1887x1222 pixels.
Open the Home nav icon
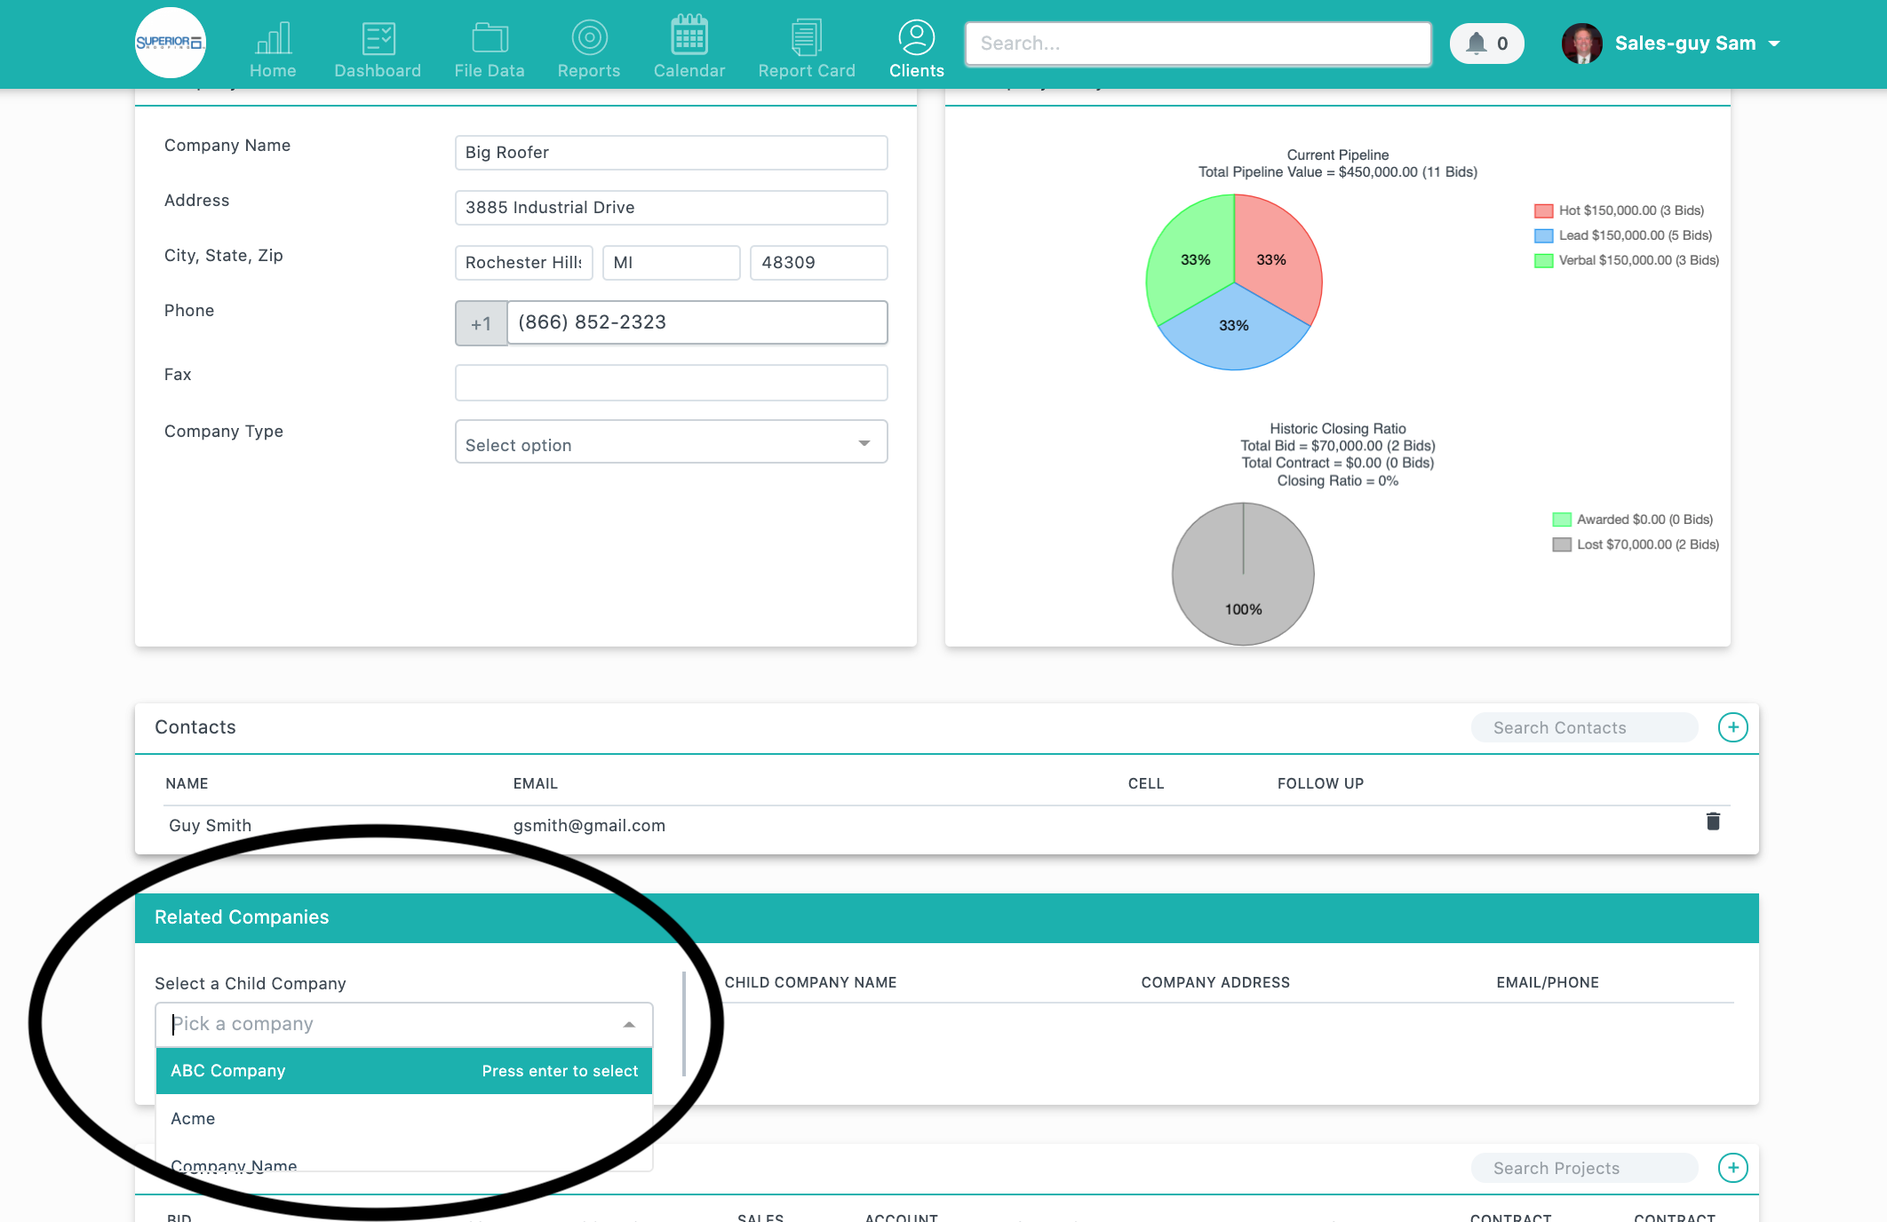[x=273, y=50]
